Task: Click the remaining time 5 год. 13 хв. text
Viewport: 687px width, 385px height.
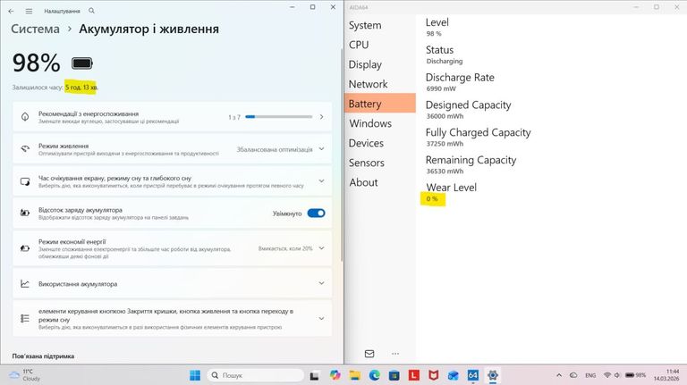Action: (81, 88)
